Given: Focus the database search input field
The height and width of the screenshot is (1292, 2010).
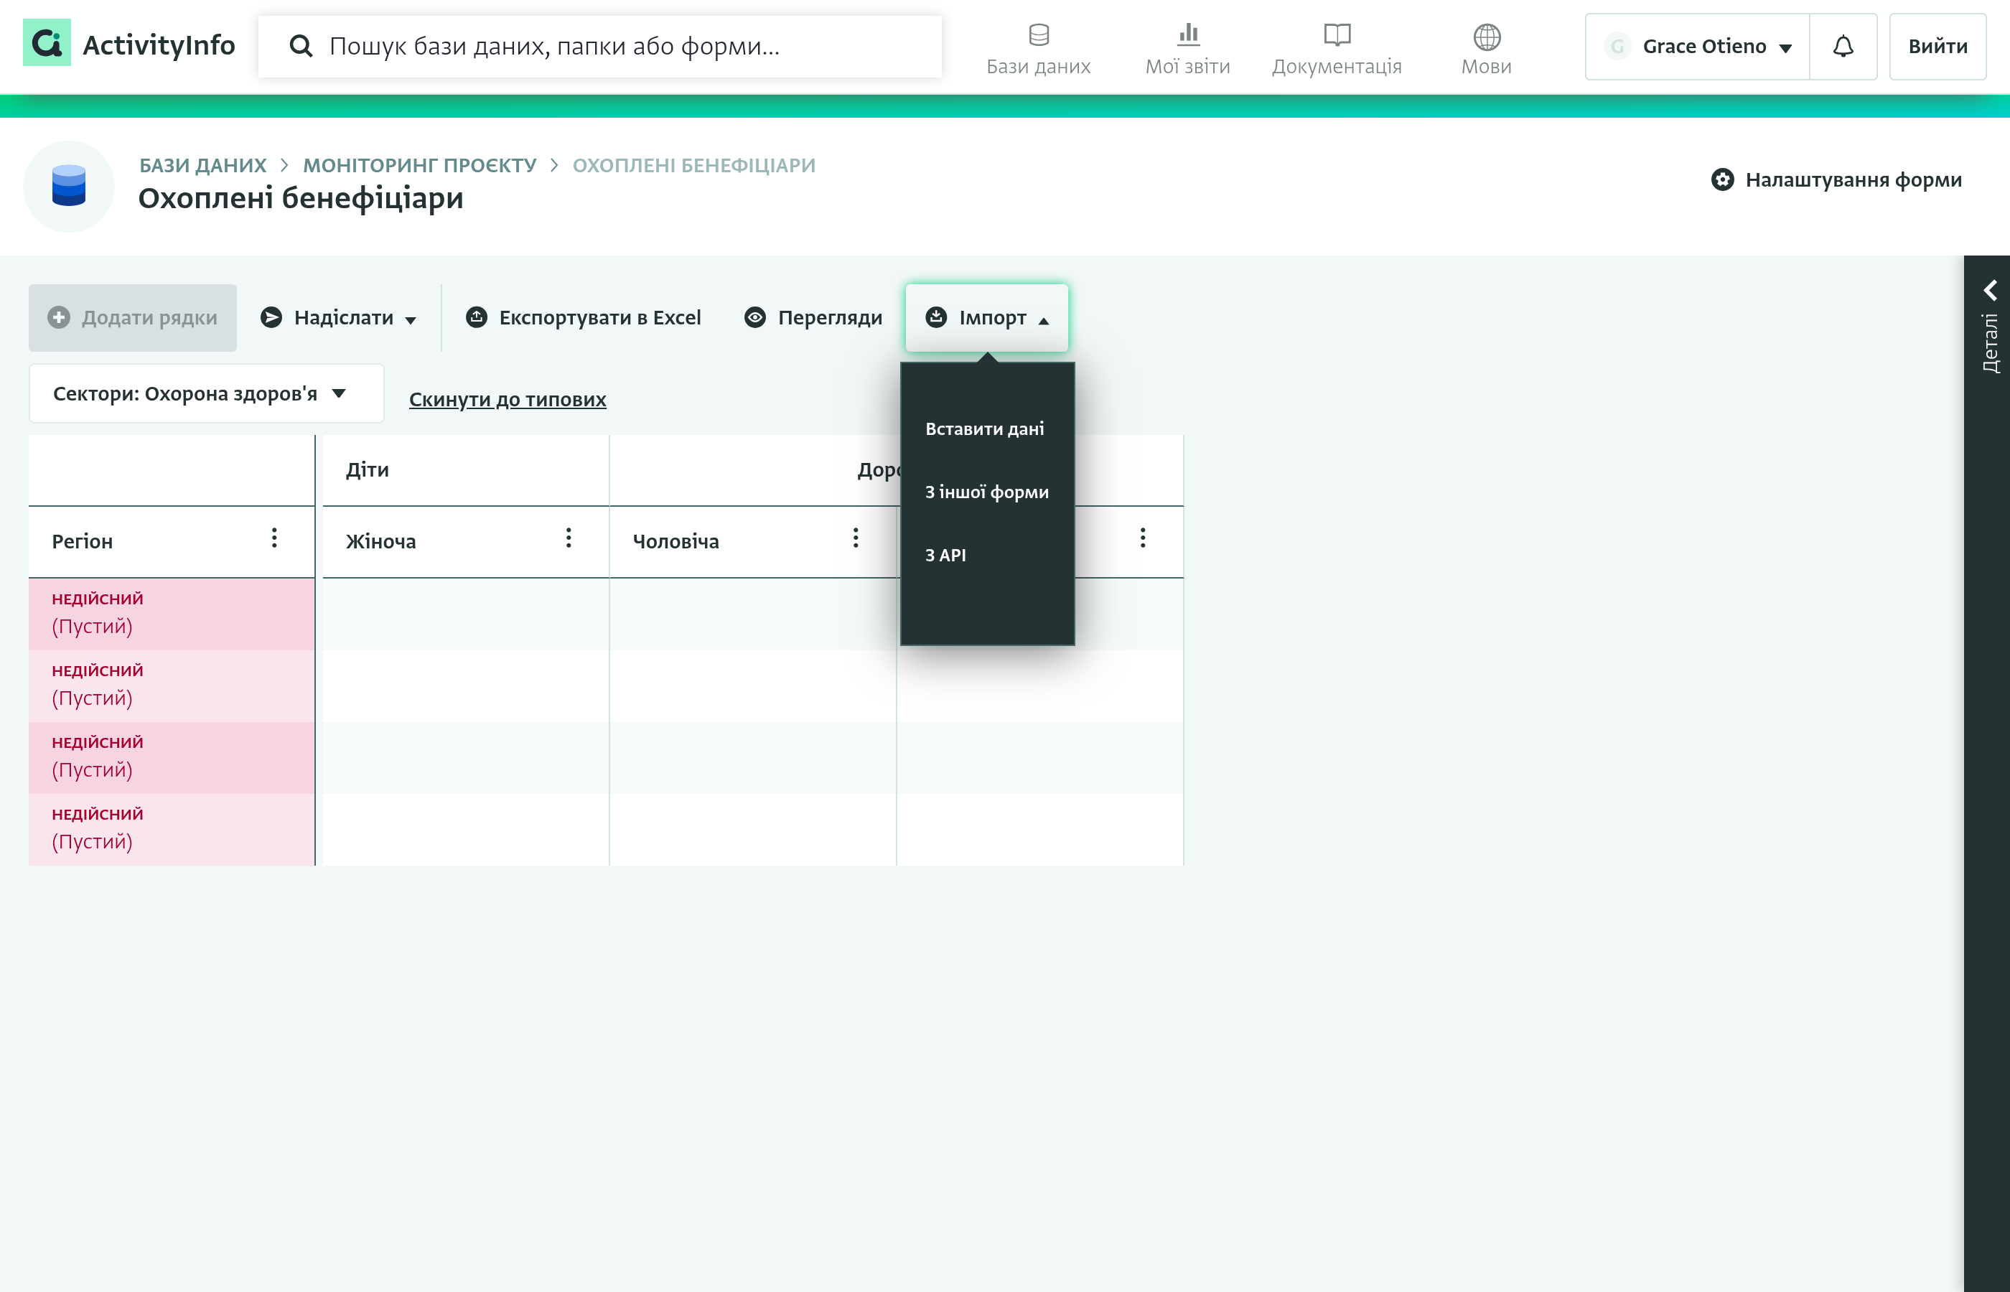Looking at the screenshot, I should [x=600, y=46].
